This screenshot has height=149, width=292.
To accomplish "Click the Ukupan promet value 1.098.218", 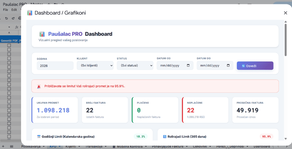I will point(53,110).
